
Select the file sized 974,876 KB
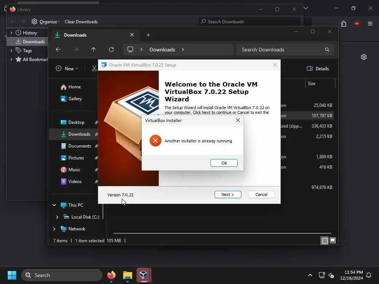click(322, 187)
